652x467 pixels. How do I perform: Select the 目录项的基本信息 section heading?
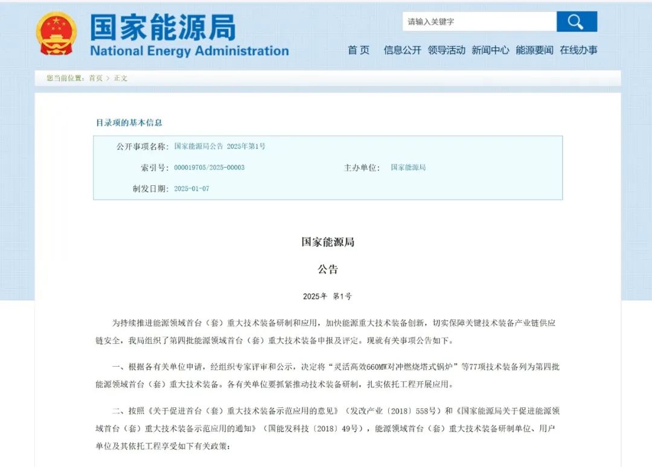pyautogui.click(x=129, y=122)
